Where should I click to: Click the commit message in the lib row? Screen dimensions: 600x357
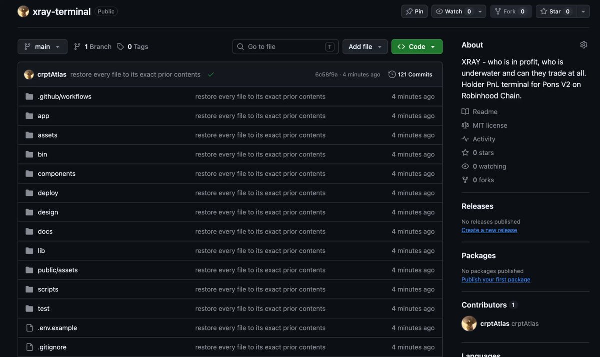pyautogui.click(x=260, y=251)
